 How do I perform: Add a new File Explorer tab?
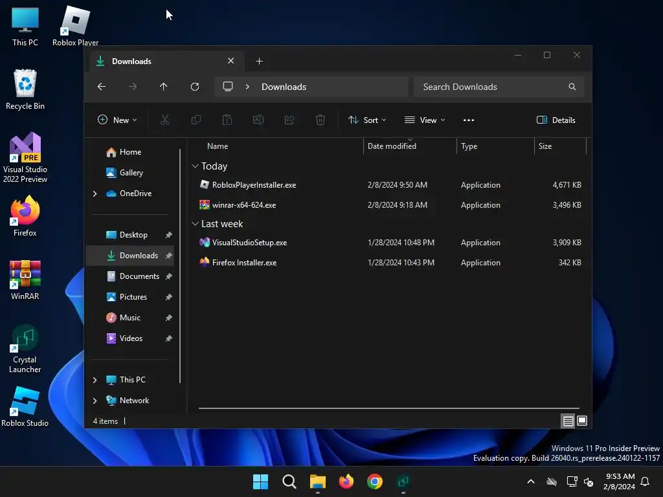coord(259,61)
